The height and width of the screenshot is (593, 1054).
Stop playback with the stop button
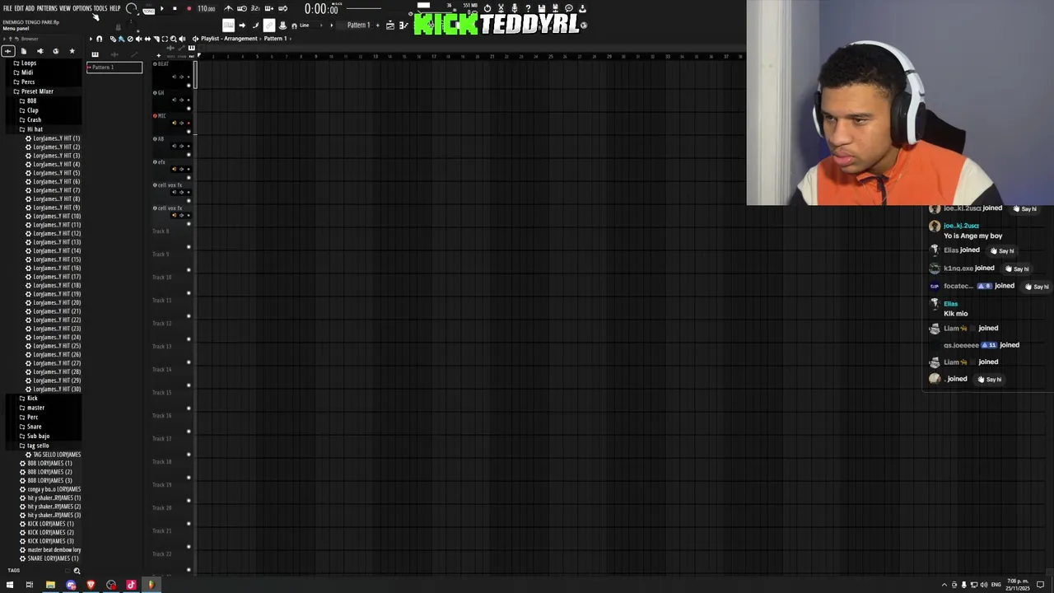pos(175,8)
